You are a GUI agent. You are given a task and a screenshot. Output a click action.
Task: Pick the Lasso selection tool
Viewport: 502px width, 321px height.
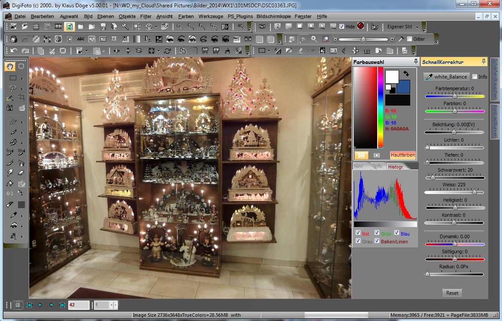pos(13,88)
